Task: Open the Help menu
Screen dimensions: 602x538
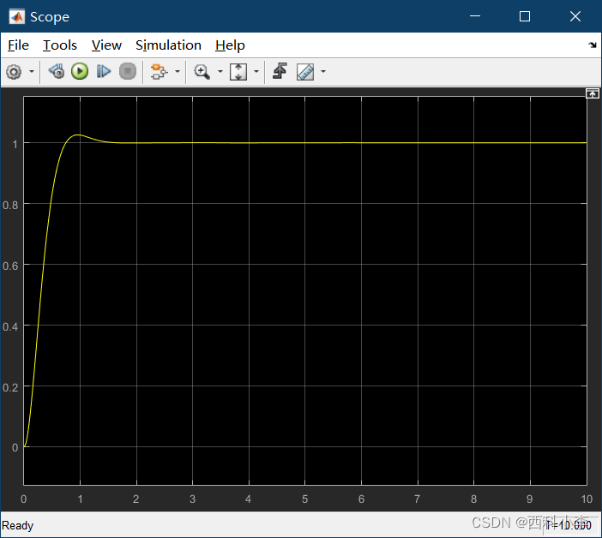Action: (230, 45)
